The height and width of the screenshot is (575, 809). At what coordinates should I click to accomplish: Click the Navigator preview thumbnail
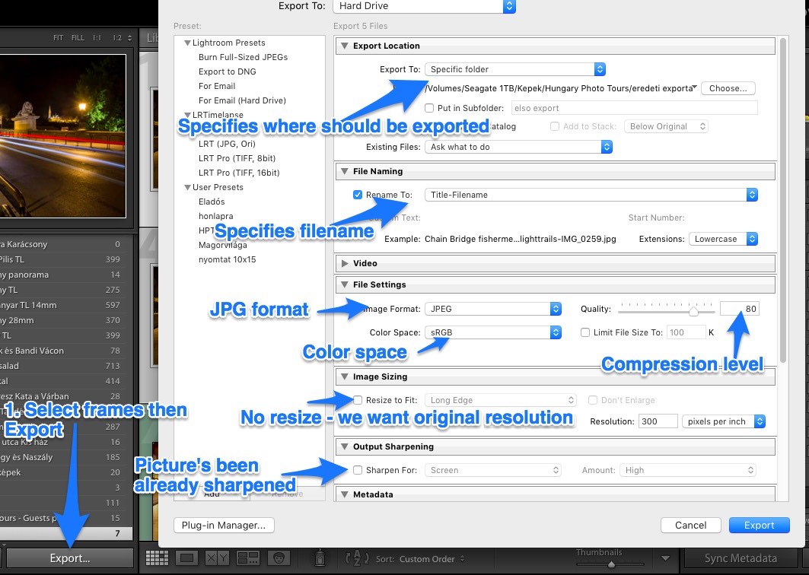63,136
